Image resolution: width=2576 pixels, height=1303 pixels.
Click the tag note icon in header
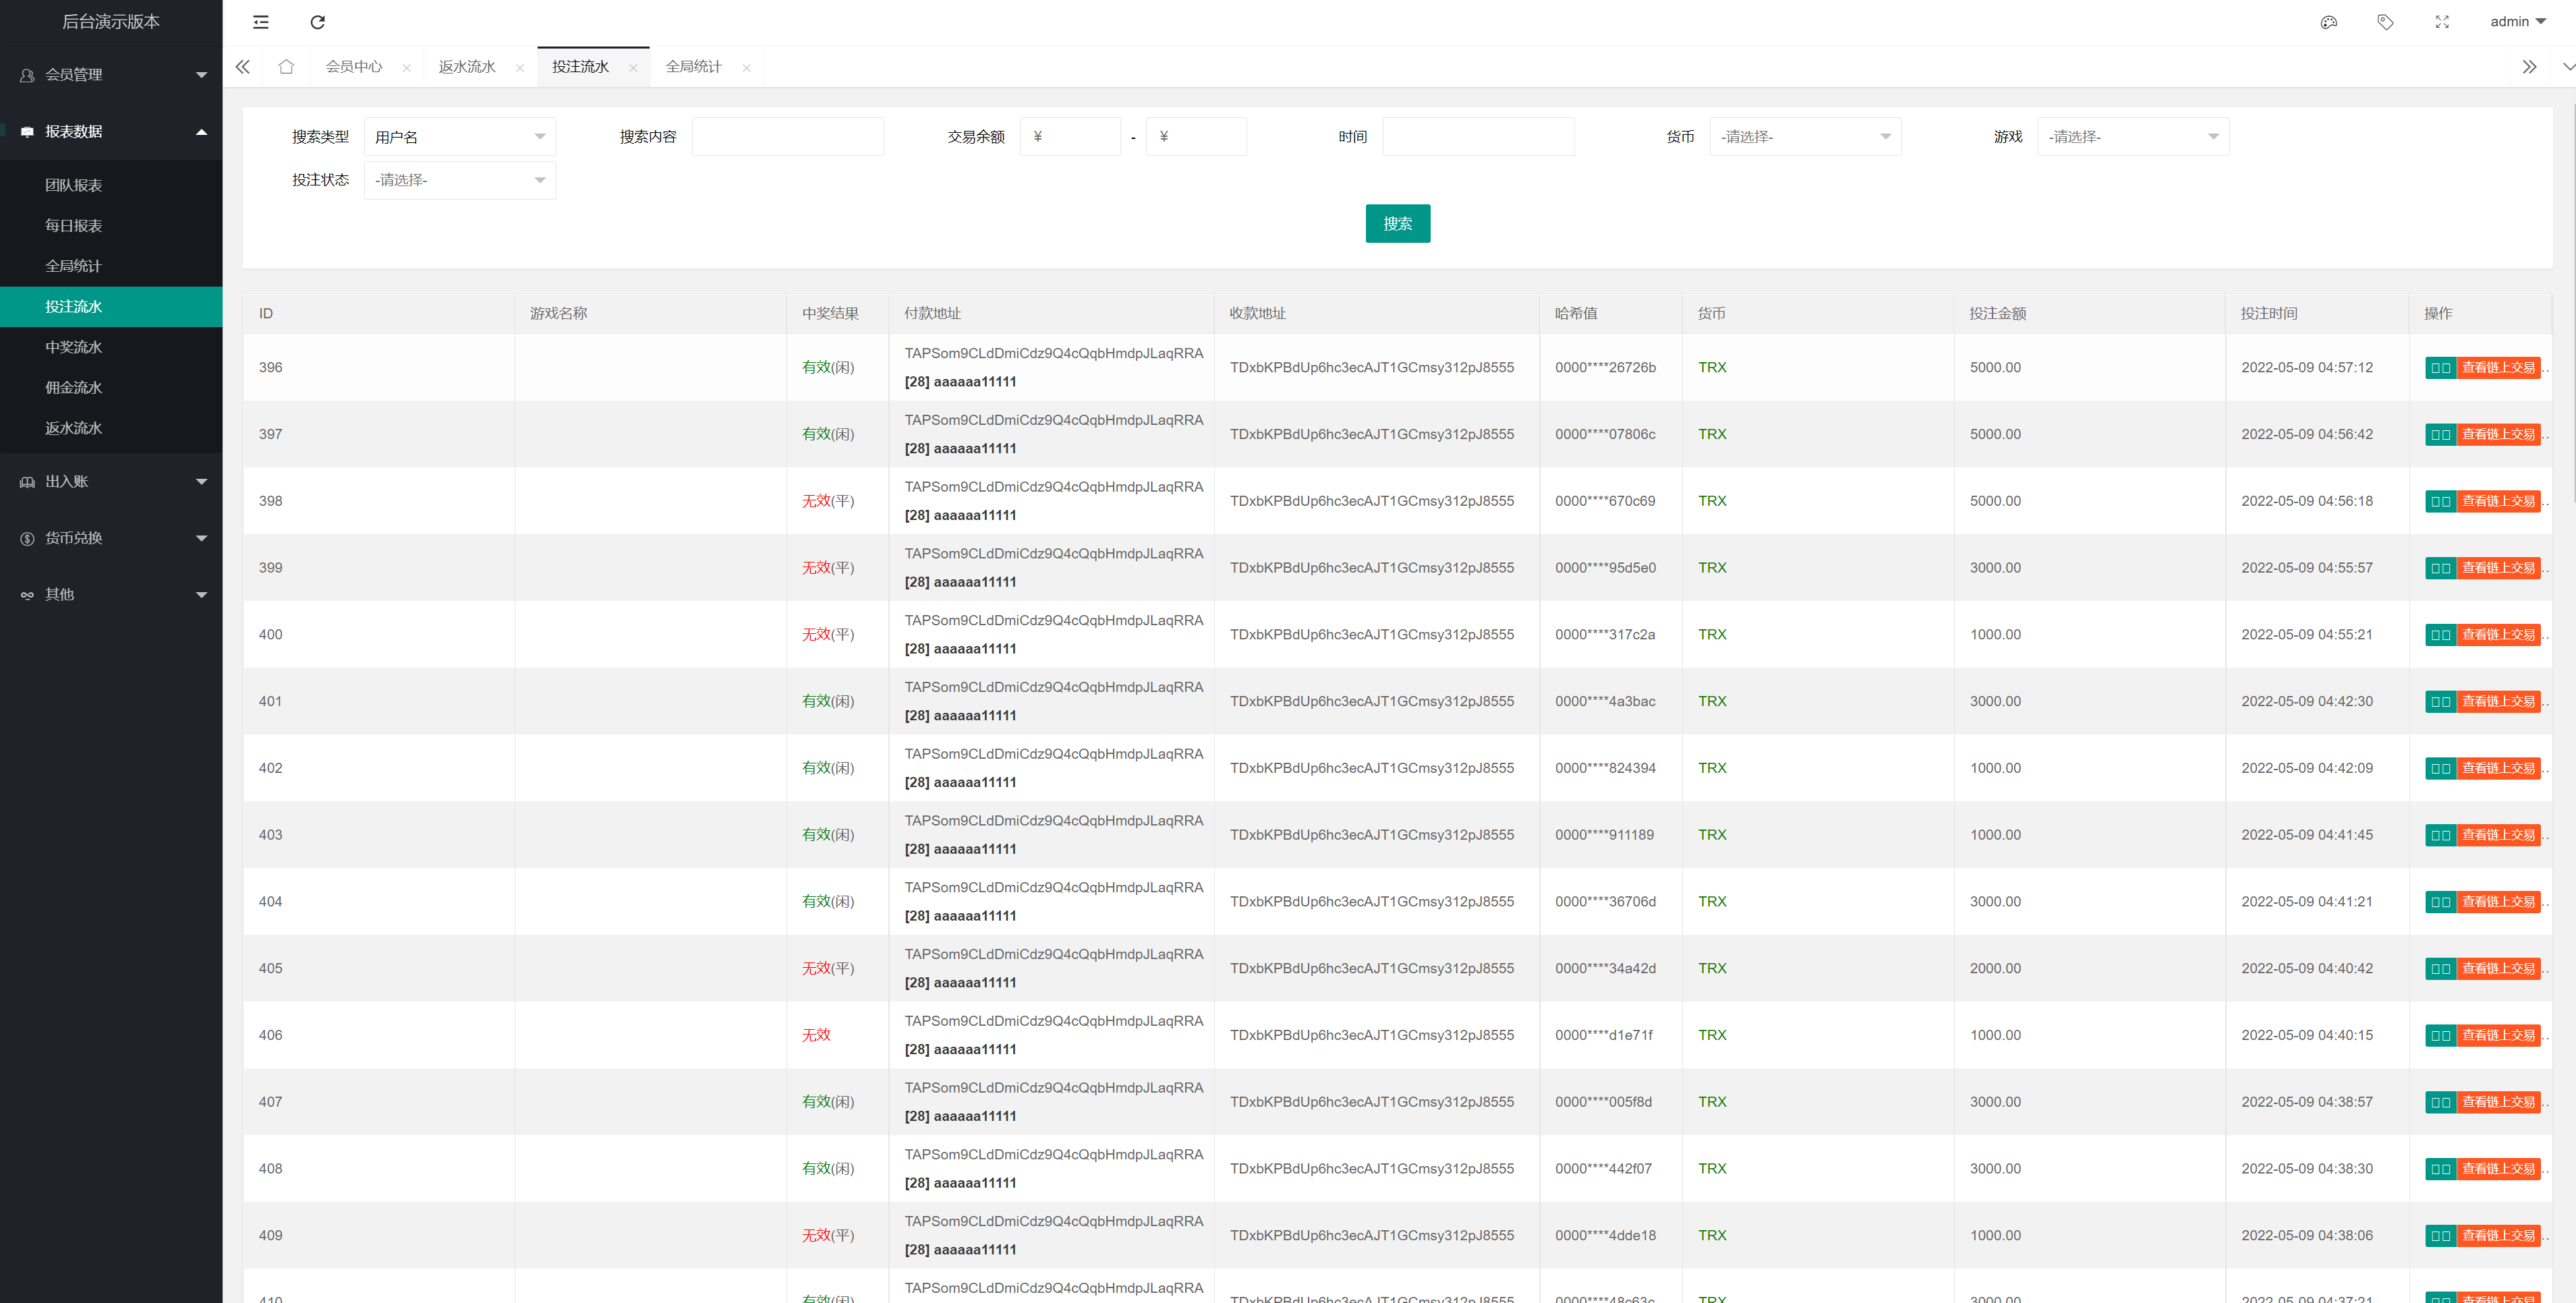[x=2385, y=22]
